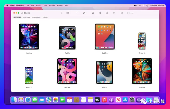Open the Actions menu
Image resolution: width=170 pixels, height=109 pixels.
click(x=39, y=5)
